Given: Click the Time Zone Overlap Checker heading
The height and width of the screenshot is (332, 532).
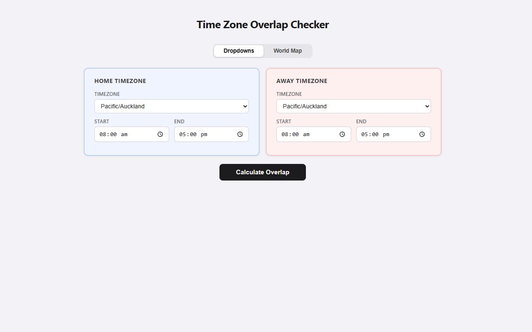Looking at the screenshot, I should 262,25.
